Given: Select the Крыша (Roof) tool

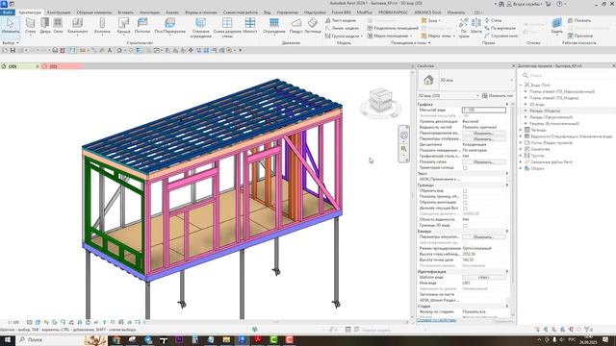Looking at the screenshot, I should 123,26.
